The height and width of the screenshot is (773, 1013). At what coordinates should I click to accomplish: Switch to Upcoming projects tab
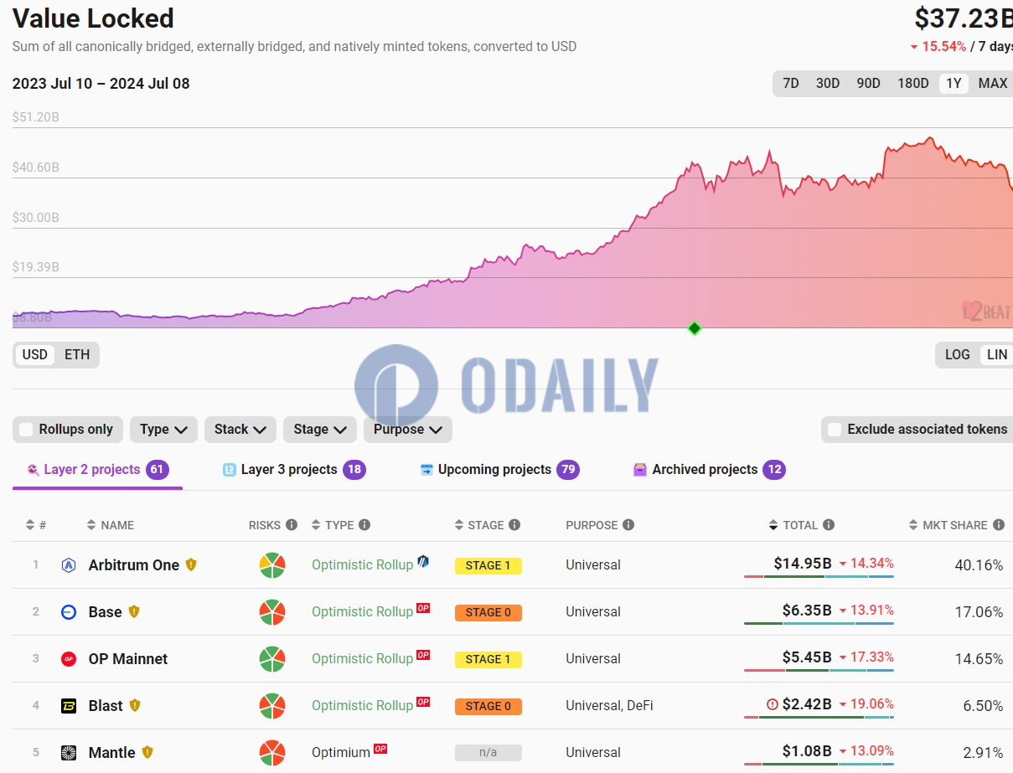pos(499,470)
